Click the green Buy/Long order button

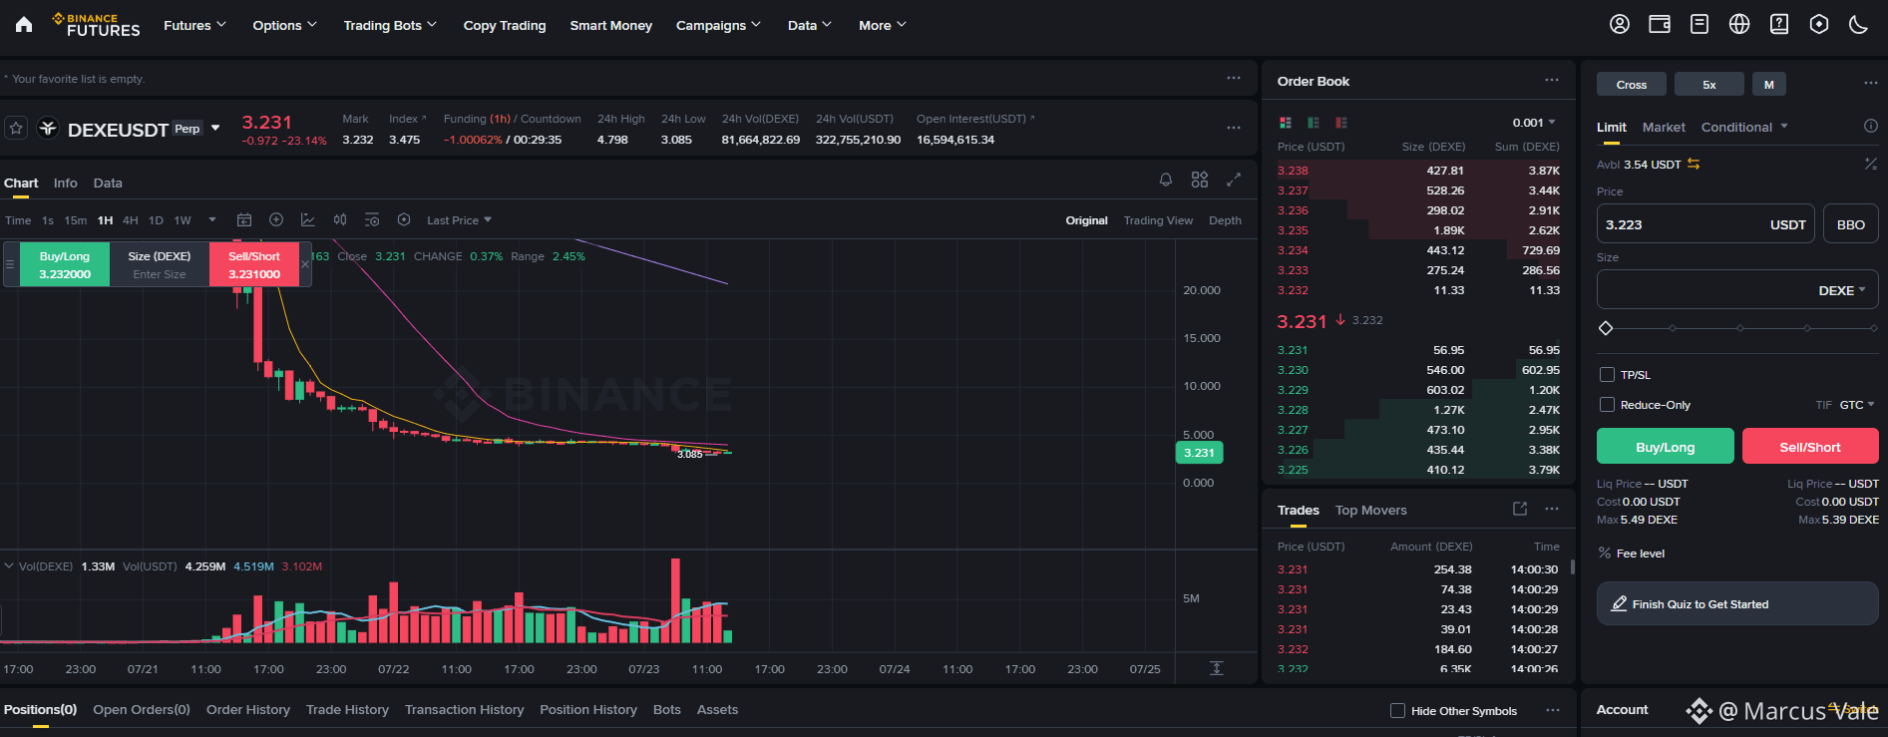pyautogui.click(x=1666, y=447)
